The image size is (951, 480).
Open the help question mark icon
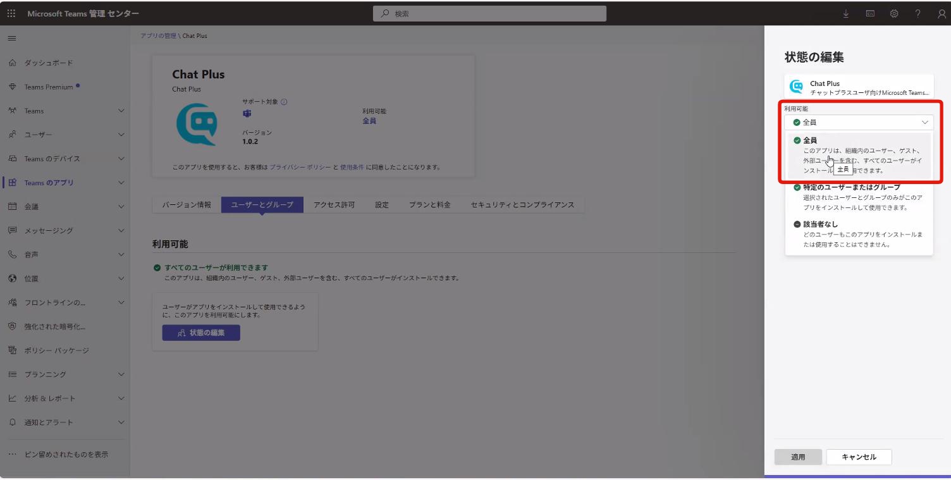918,13
